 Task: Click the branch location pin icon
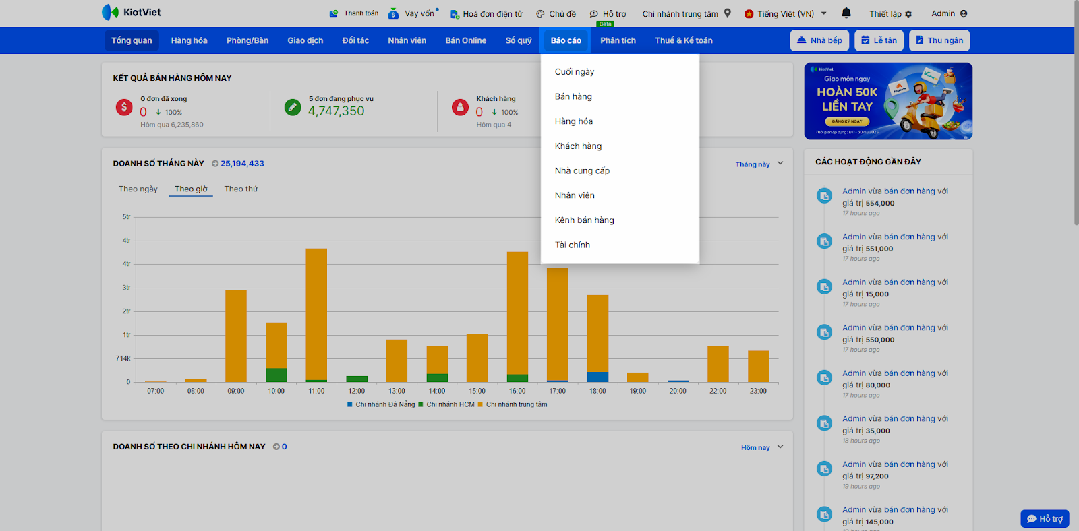coord(728,13)
